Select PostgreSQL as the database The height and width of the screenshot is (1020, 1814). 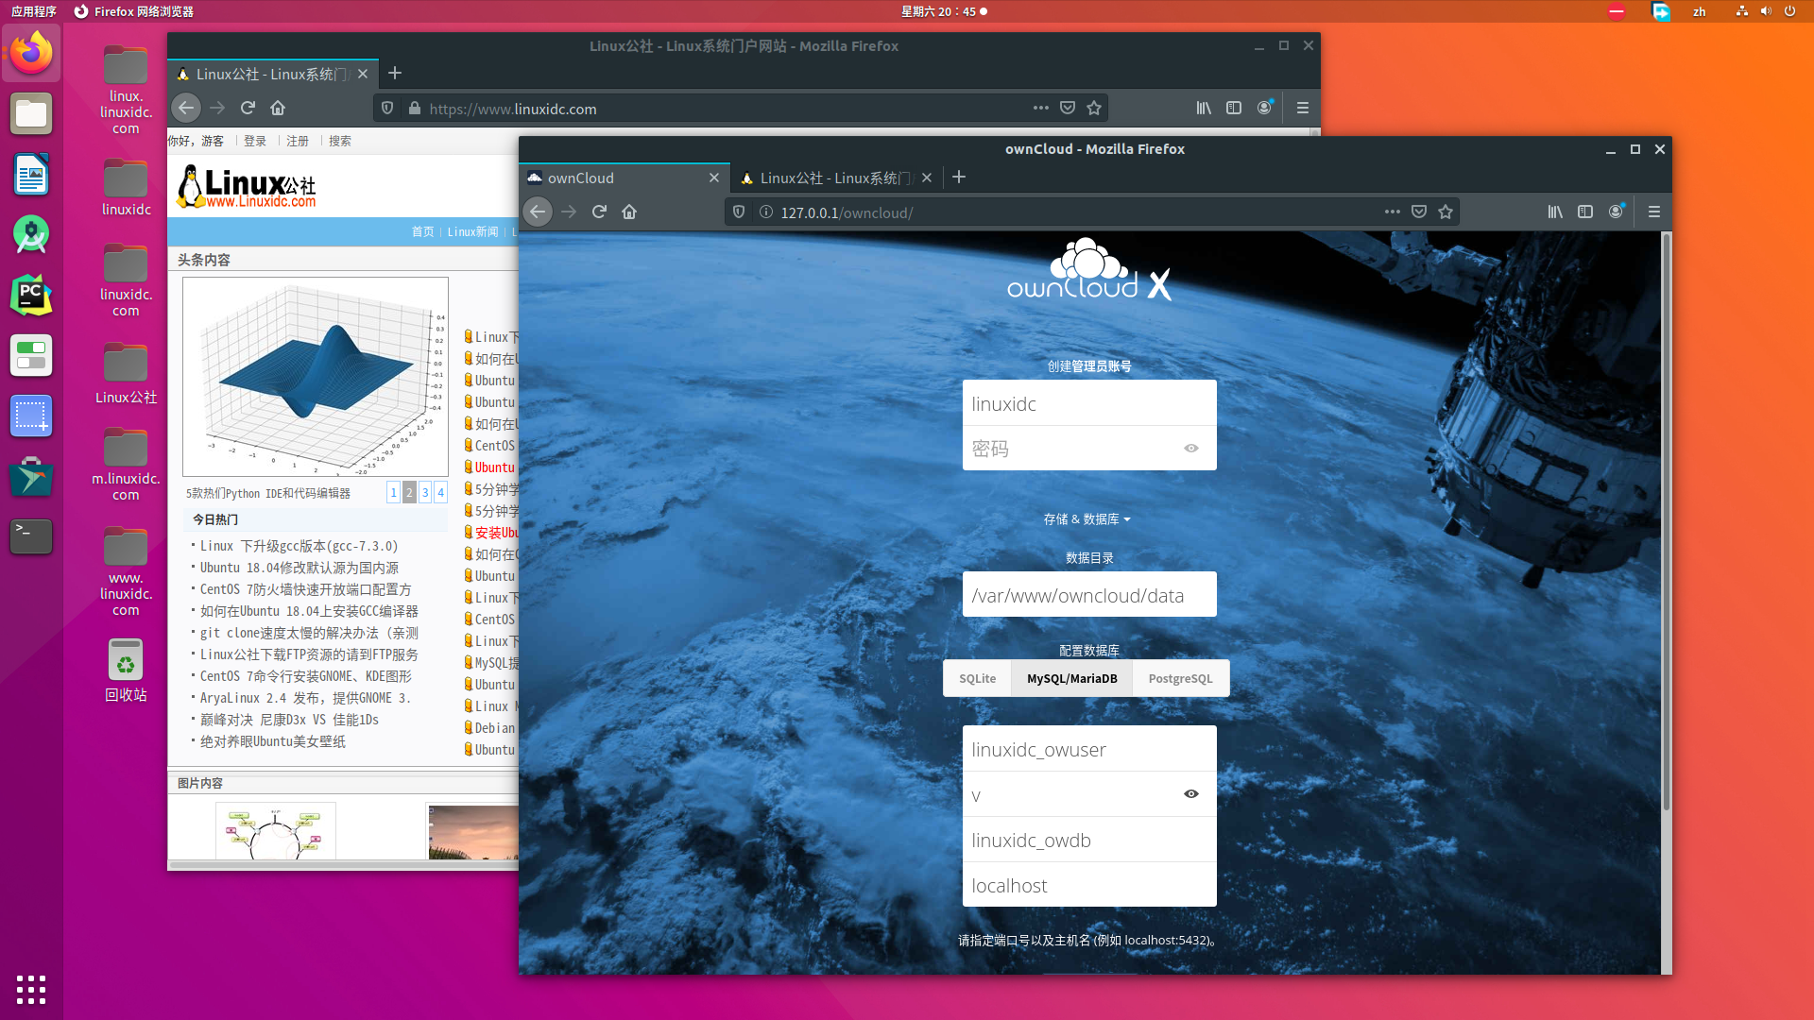(1180, 678)
